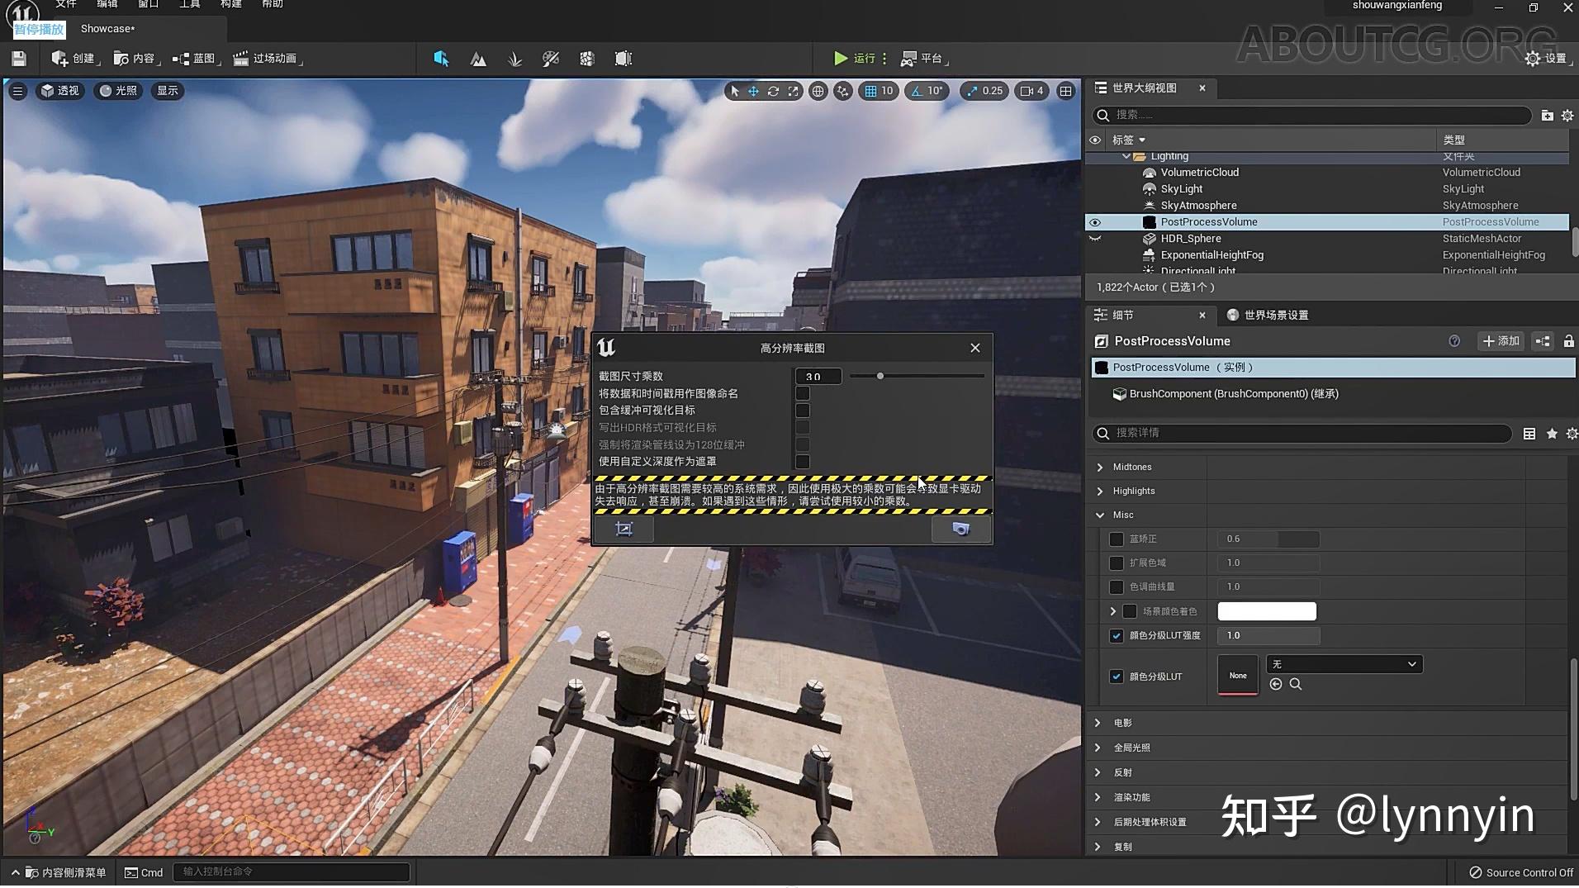Click the capture screenshot camera button

click(x=960, y=529)
